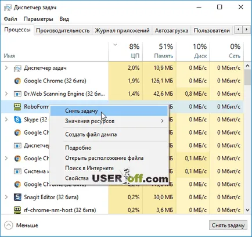Screen dimensions: 252x237
Task: Click the Снять задачу bottom button
Action: coord(228,225)
